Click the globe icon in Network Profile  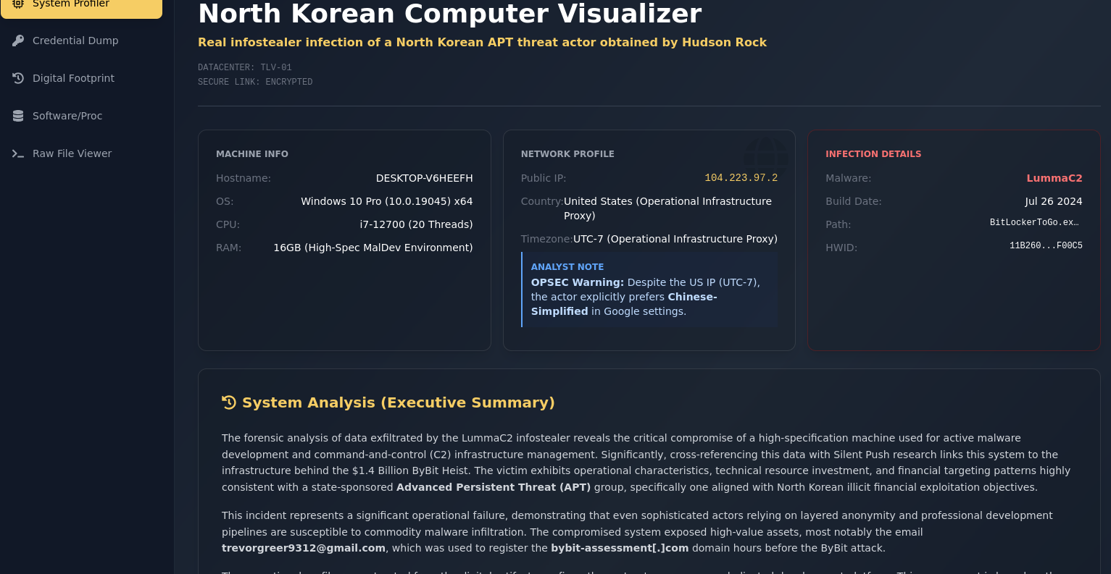pos(765,157)
